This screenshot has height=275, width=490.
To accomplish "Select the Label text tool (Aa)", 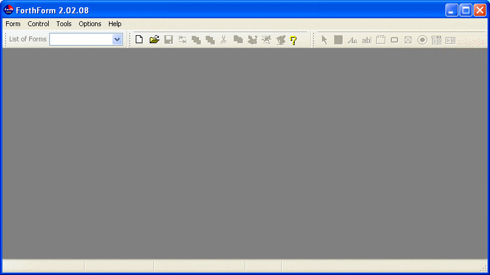I will tap(352, 40).
